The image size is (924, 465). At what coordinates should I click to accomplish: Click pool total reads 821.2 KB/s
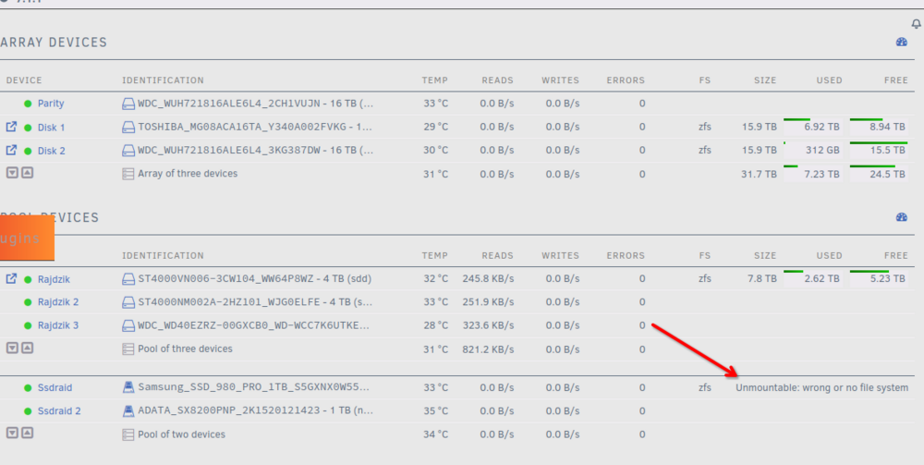click(x=488, y=349)
